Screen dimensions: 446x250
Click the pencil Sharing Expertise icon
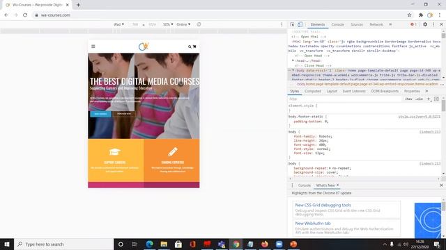point(173,152)
